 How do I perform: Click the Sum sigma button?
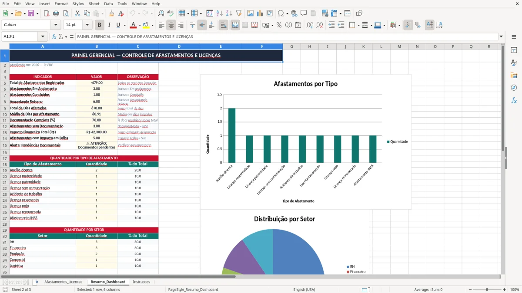pyautogui.click(x=61, y=37)
